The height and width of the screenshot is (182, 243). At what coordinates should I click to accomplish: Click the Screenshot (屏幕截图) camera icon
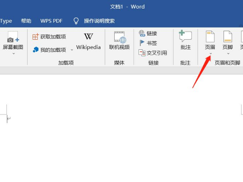(x=13, y=38)
